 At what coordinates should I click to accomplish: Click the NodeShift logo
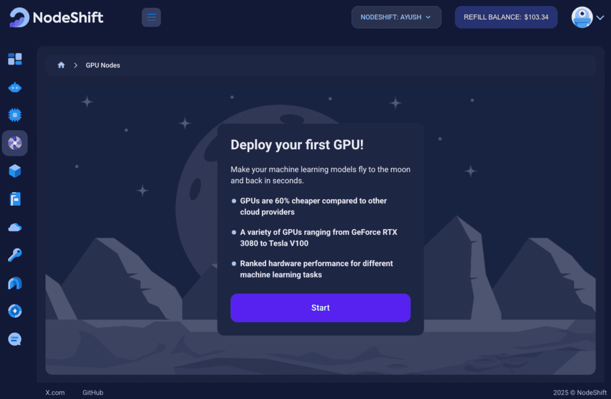[57, 17]
